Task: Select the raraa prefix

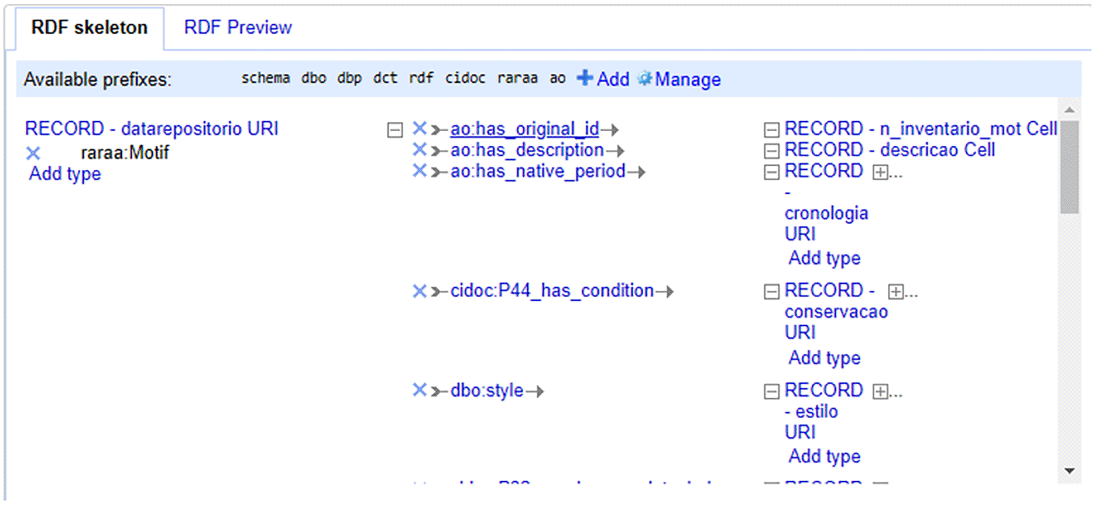Action: (x=517, y=78)
